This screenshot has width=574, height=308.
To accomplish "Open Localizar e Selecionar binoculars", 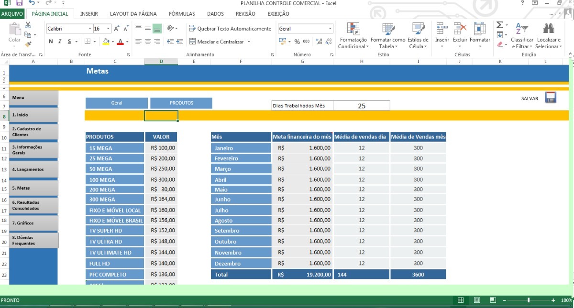I will tap(549, 35).
